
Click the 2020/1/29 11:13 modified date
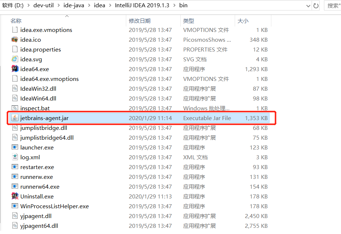pos(150,196)
